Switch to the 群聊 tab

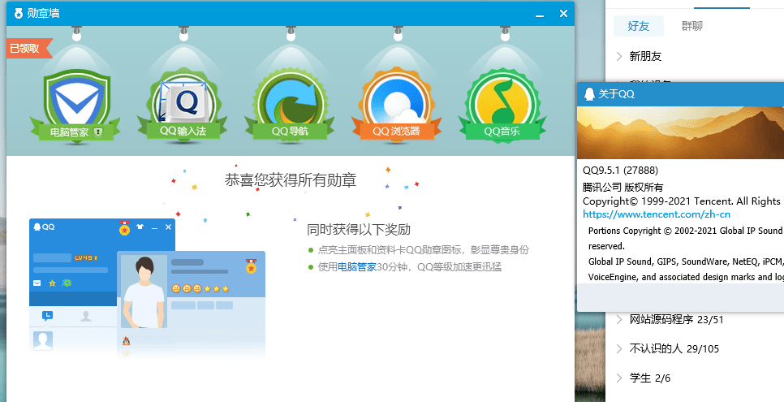click(692, 26)
